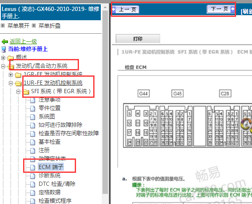Viewport: 252px width, 204px height.
Task: Click the document icon next to ECM 端子
Action: pyautogui.click(x=33, y=167)
